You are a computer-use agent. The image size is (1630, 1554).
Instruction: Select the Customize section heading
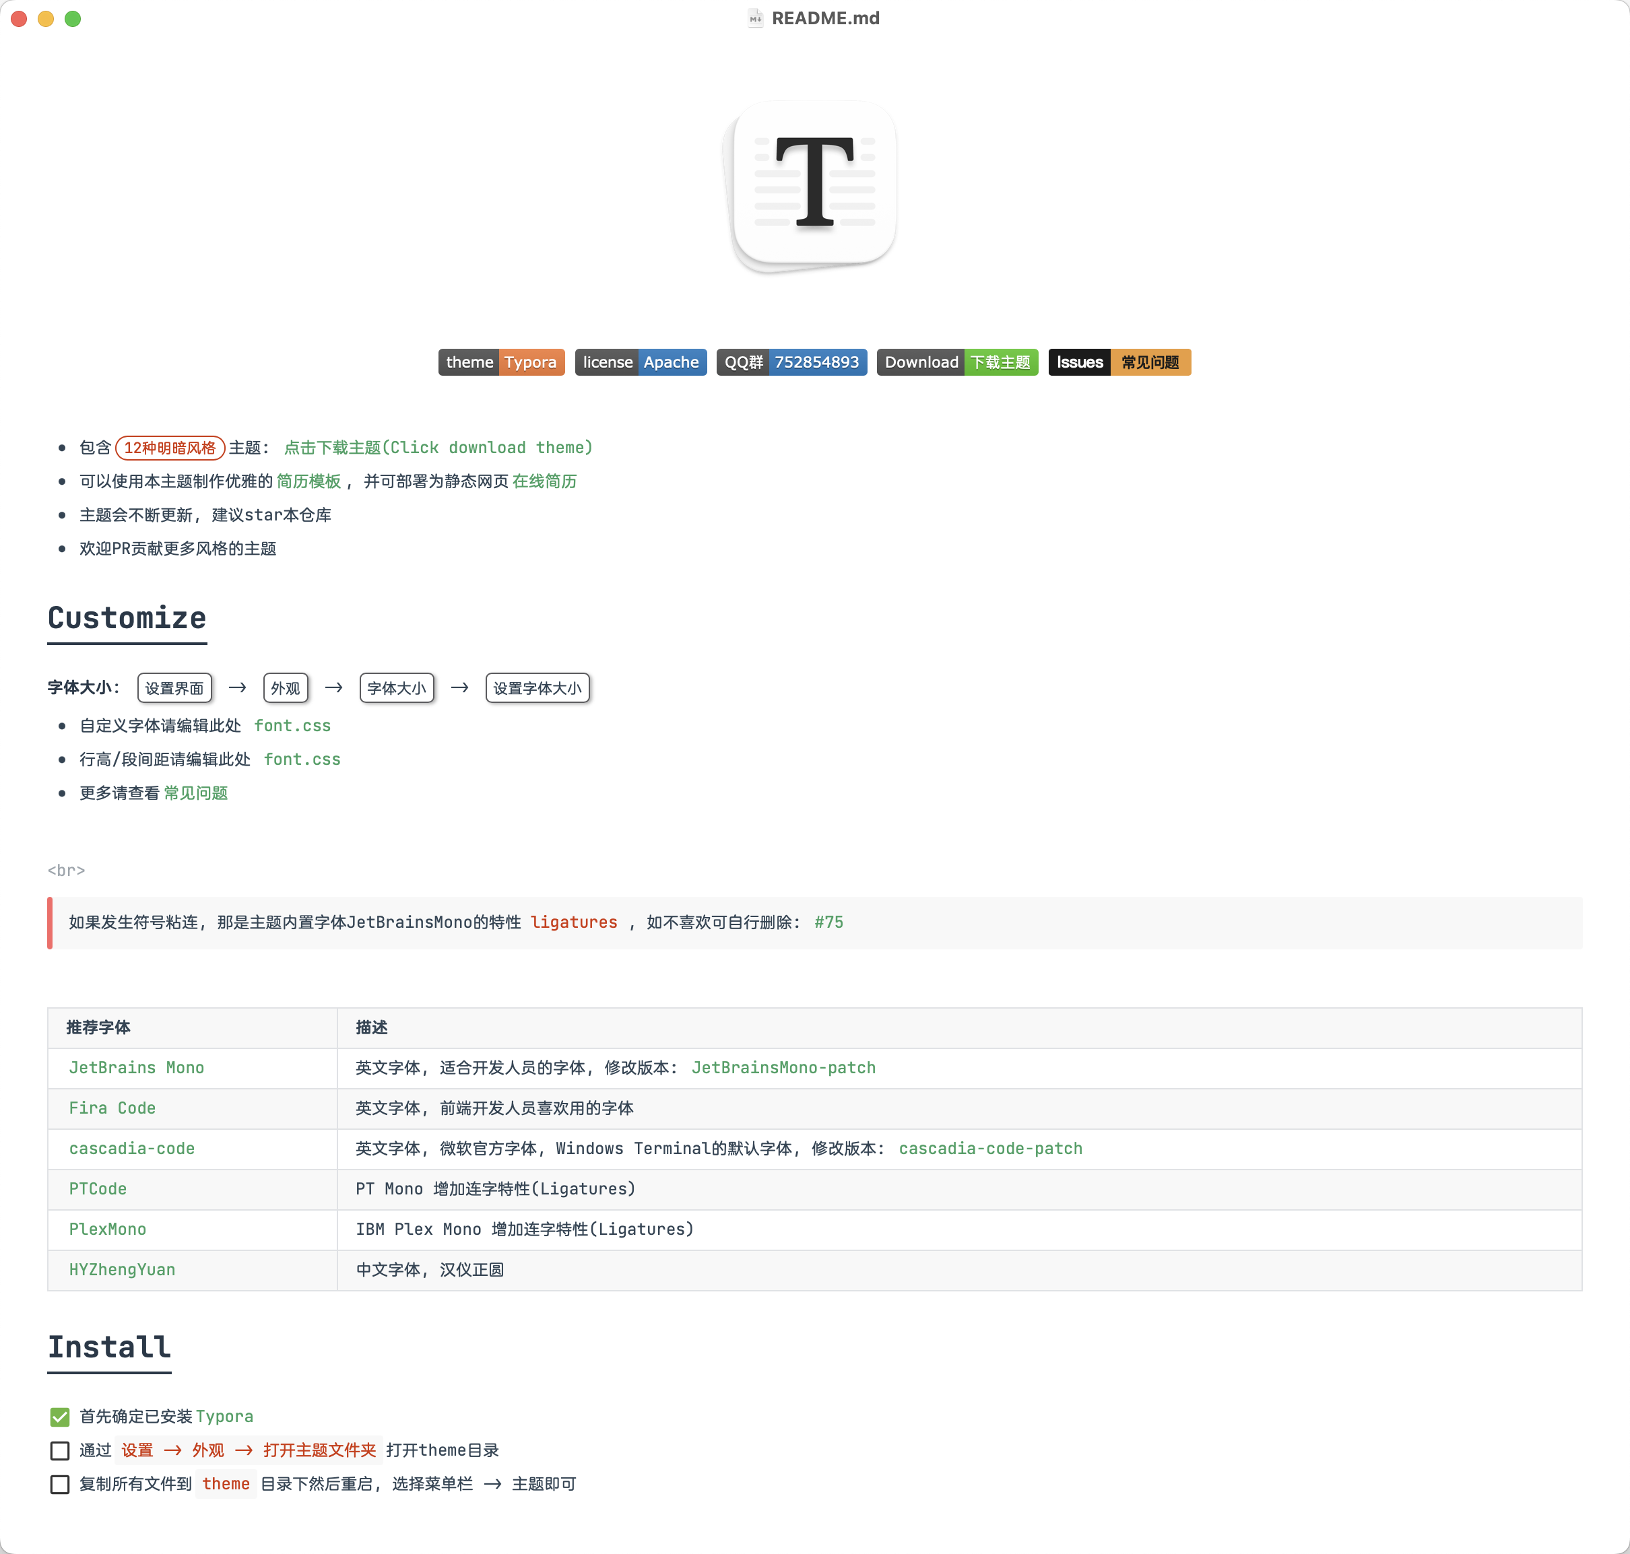point(128,617)
